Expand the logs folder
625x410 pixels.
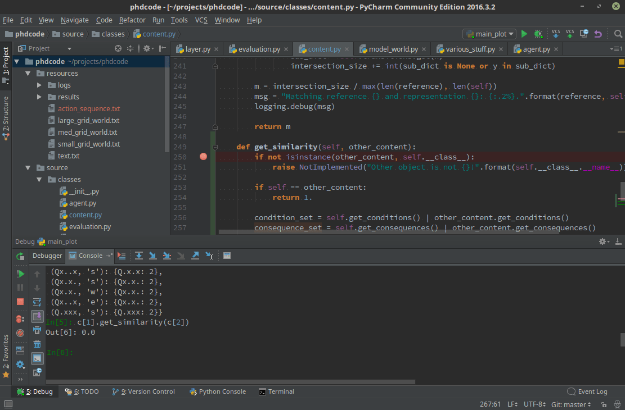[39, 85]
